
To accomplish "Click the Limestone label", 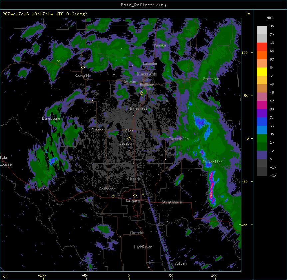I will (x=51, y=118).
